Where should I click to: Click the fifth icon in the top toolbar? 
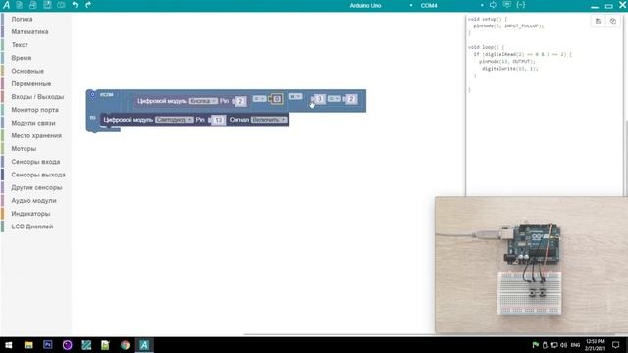pos(61,5)
